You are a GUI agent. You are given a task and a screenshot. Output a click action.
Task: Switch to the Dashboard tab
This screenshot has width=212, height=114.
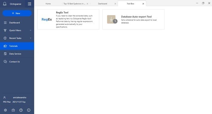click(x=102, y=4)
